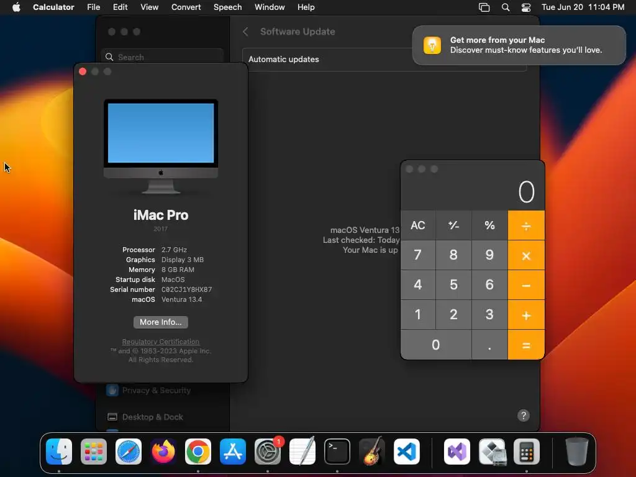Open Control Center in menu bar

point(526,7)
